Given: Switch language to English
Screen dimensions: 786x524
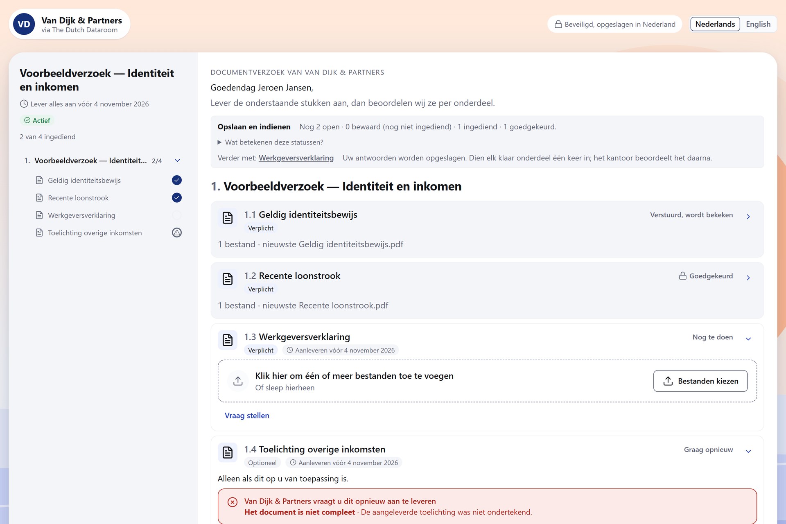Looking at the screenshot, I should coord(758,24).
